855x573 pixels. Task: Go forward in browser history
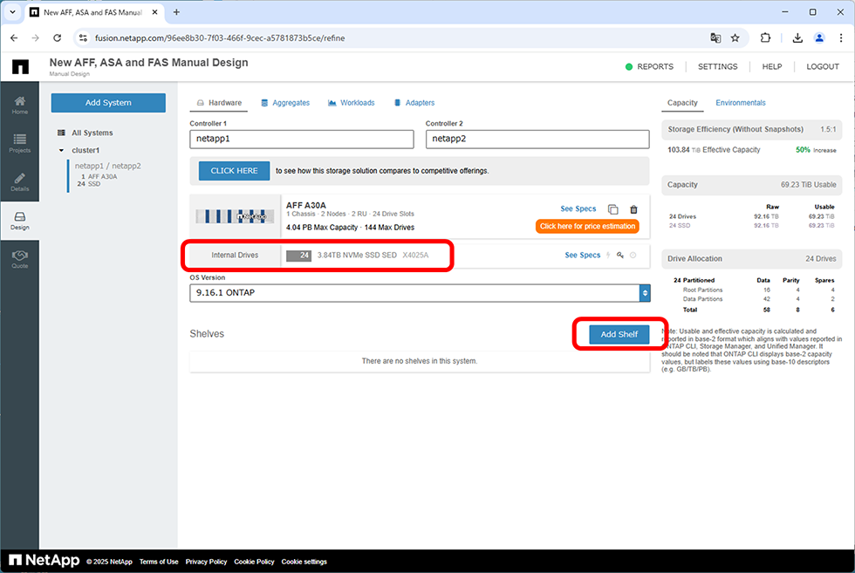(x=36, y=38)
